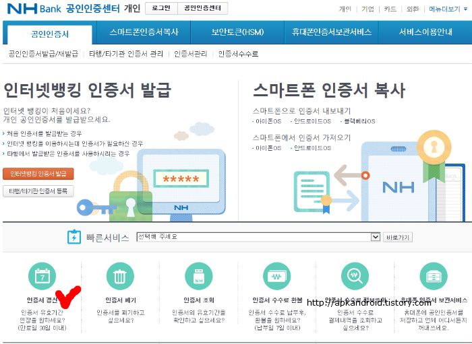Click the monitor password illustration

pyautogui.click(x=181, y=184)
